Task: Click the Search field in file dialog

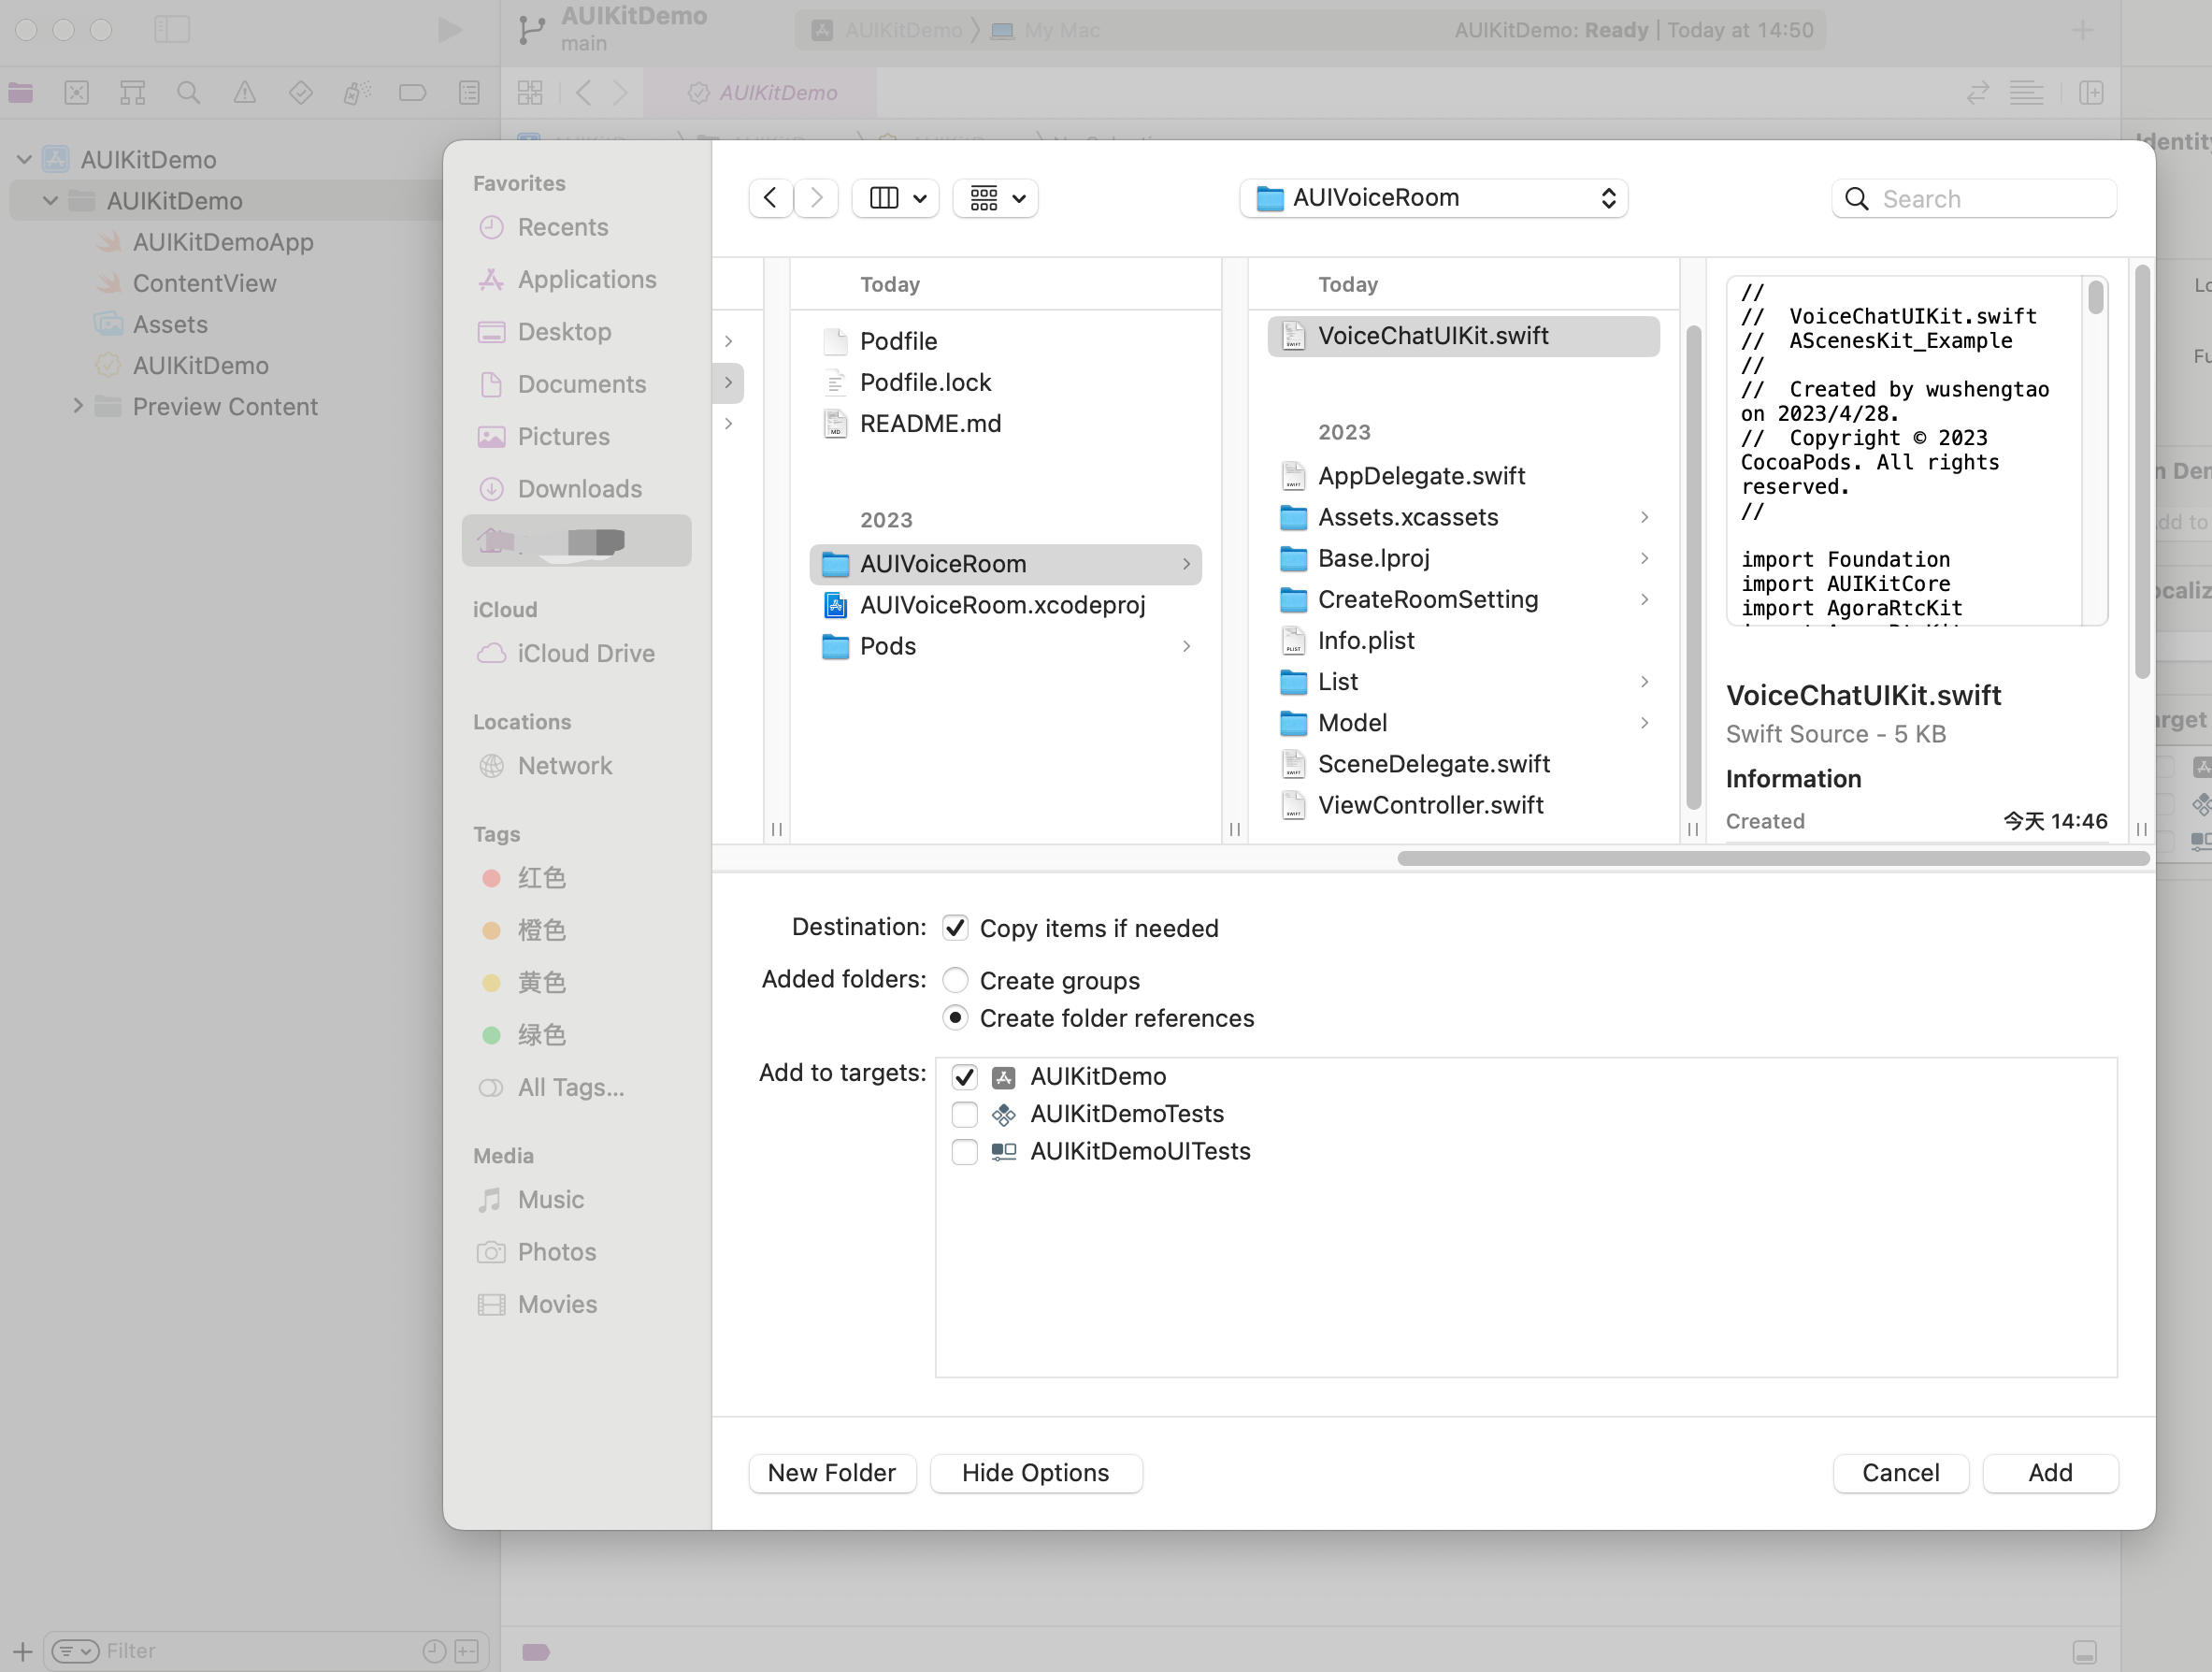Action: pyautogui.click(x=1974, y=198)
